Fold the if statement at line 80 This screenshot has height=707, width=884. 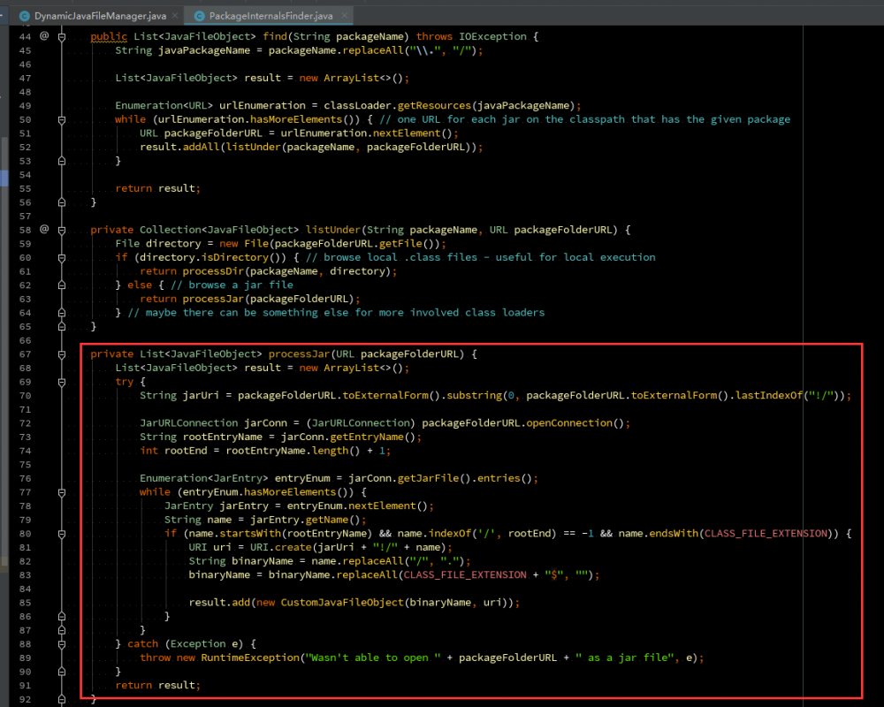[62, 534]
